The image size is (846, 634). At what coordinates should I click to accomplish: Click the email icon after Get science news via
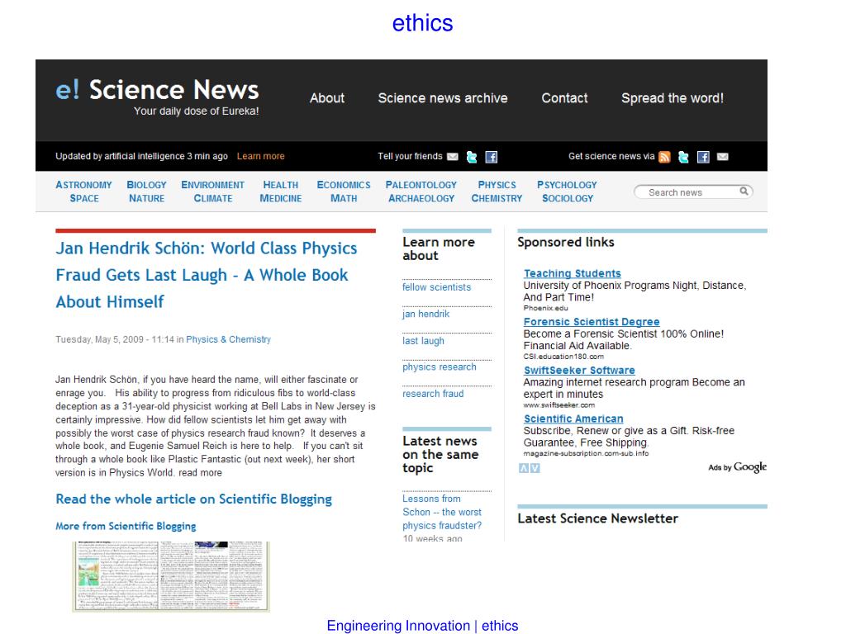722,156
